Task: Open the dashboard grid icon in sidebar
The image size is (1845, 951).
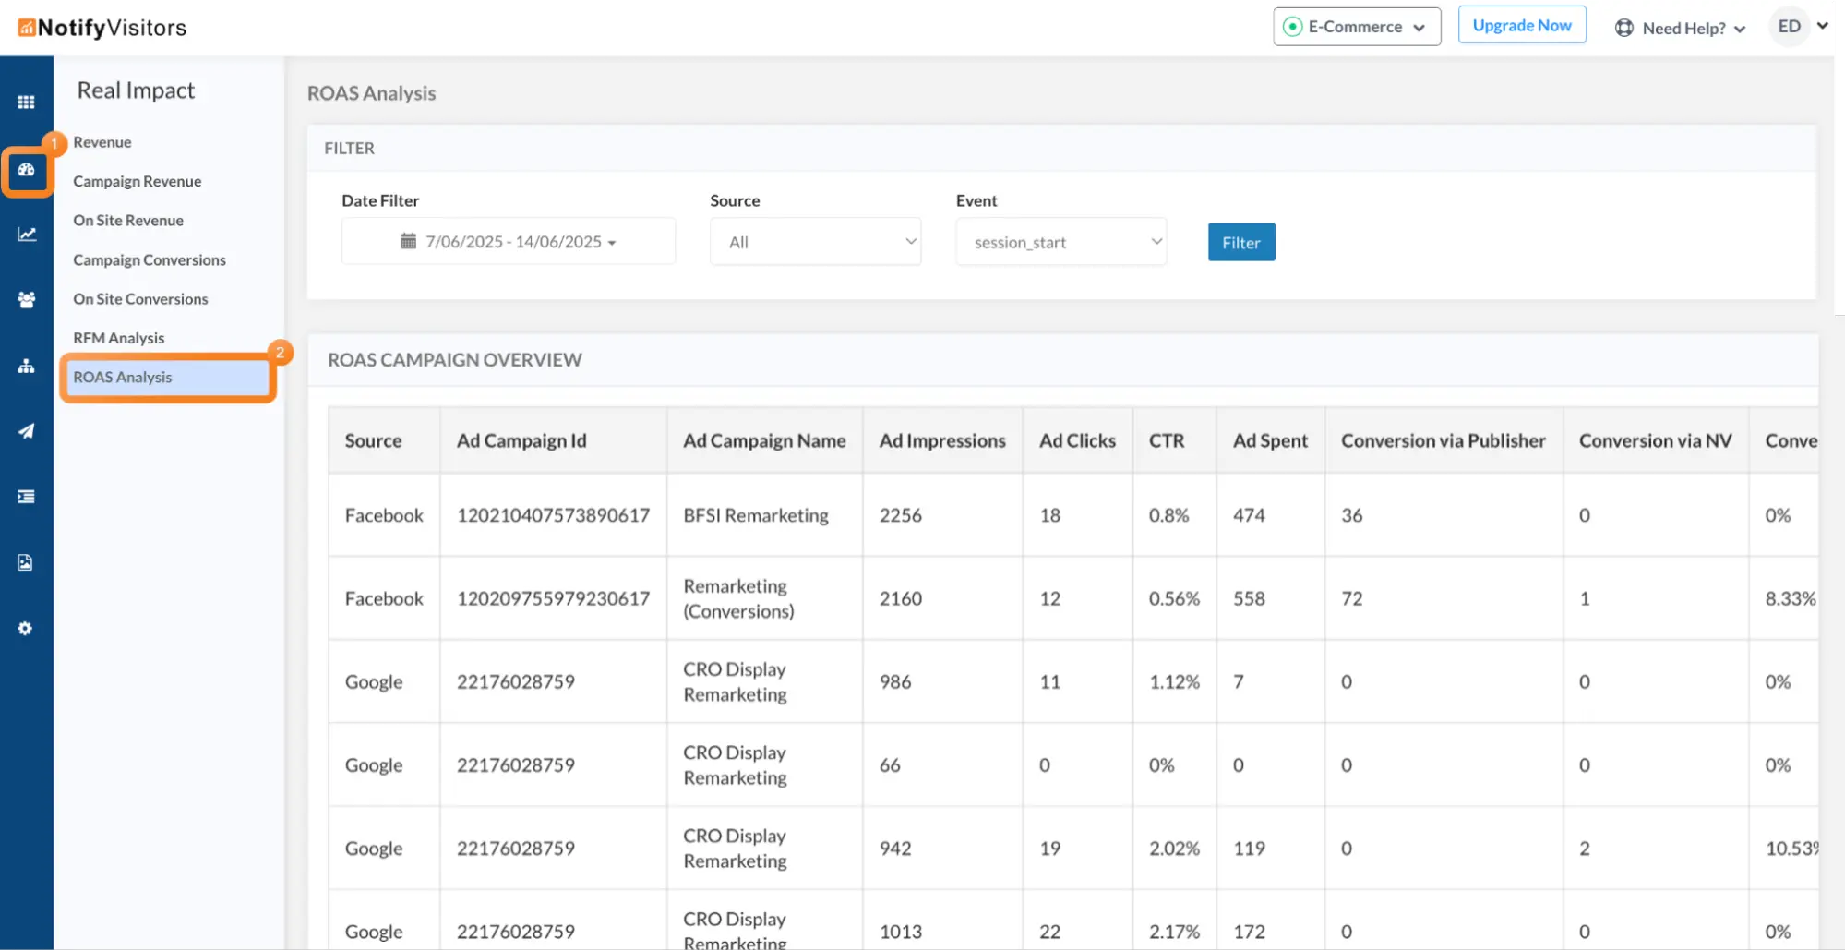Action: point(26,102)
